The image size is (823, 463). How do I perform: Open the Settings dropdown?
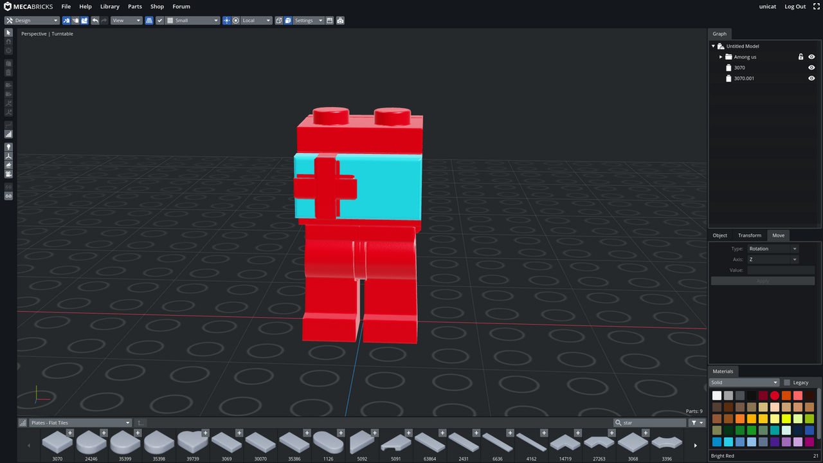click(309, 21)
